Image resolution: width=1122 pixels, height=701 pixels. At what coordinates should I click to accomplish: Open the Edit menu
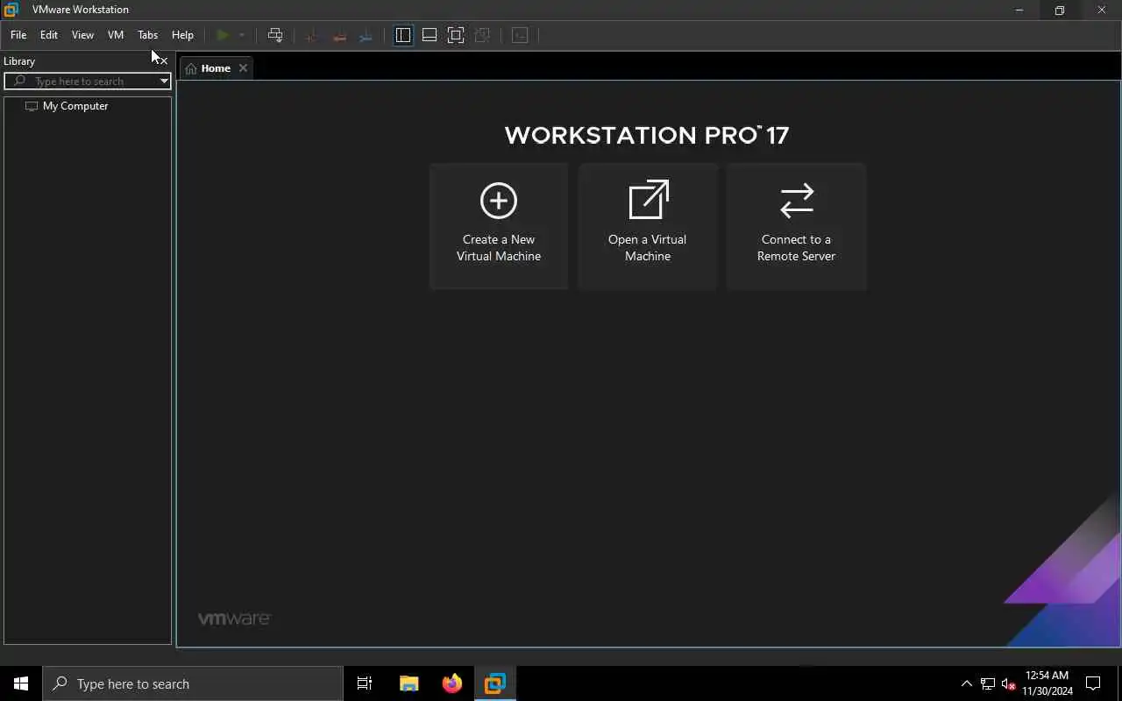(49, 35)
